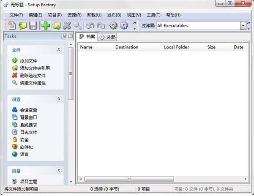Collapse the 文件 task group
The width and height of the screenshot is (254, 196).
(59, 49)
